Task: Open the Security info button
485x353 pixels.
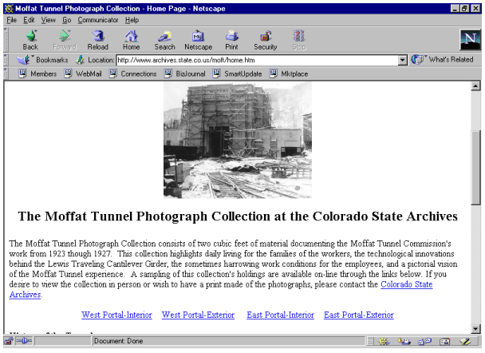Action: pos(266,40)
